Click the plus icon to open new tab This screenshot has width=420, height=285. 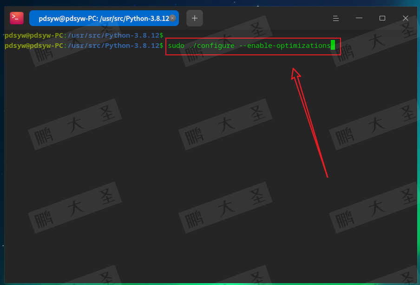point(194,18)
